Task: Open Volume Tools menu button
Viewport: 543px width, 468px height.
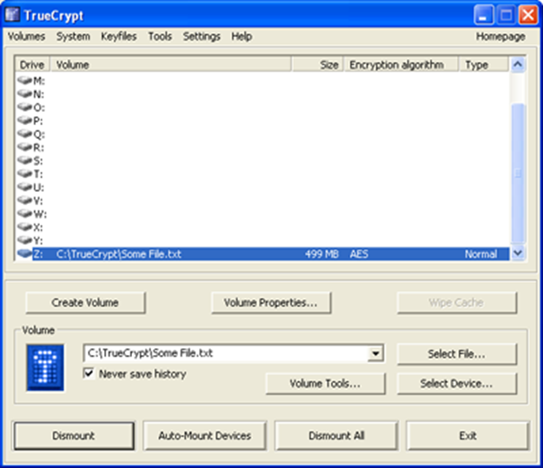Action: tap(325, 384)
